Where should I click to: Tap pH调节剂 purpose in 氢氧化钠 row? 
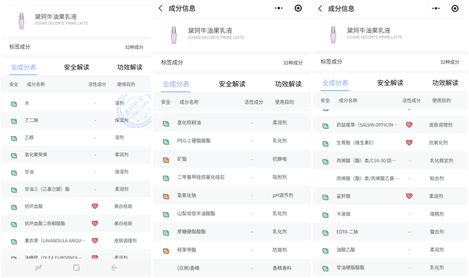pyautogui.click(x=283, y=195)
